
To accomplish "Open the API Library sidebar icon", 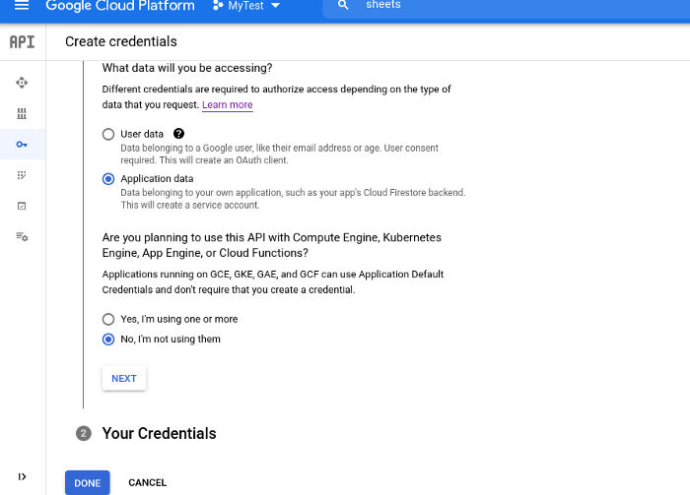I will [x=22, y=113].
